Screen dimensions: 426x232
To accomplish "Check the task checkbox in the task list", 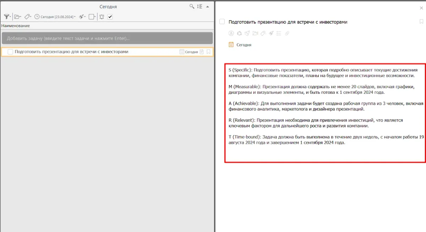I will (10, 52).
